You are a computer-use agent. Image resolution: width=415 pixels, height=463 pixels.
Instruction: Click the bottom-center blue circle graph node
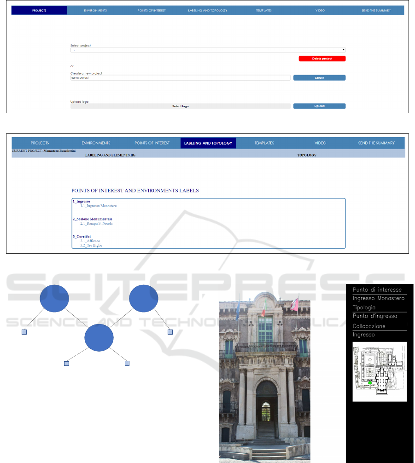tap(99, 338)
